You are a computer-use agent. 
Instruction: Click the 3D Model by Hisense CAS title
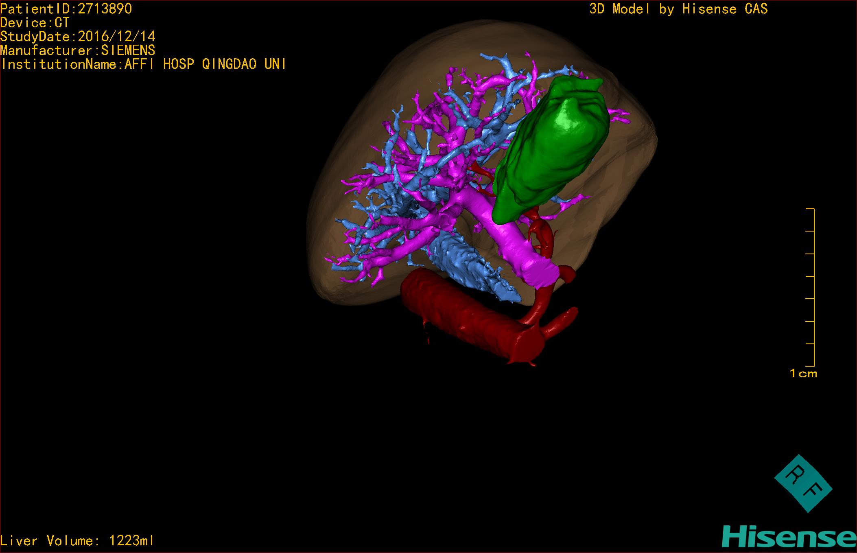tap(678, 9)
